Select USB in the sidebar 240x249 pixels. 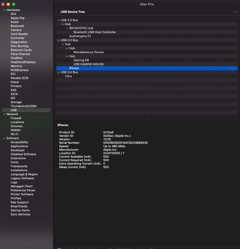(x=26, y=110)
